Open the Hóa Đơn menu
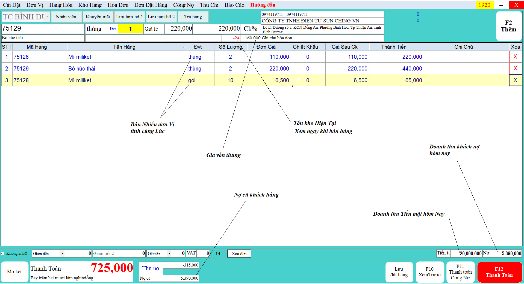The image size is (524, 284). [118, 5]
